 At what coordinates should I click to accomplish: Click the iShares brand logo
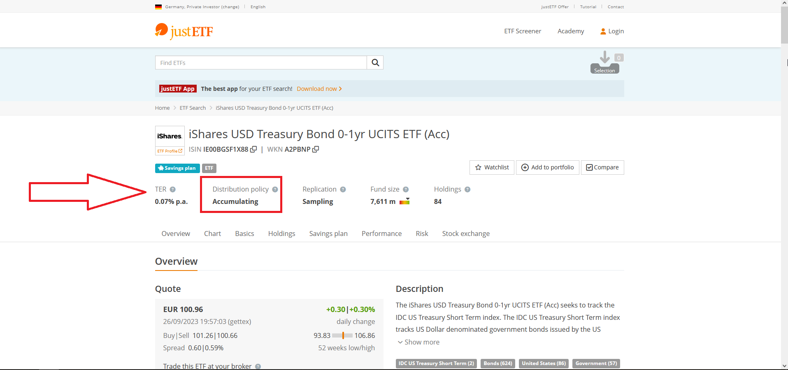(x=170, y=136)
